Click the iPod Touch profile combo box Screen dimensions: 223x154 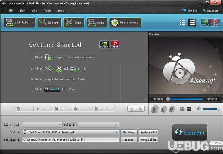click(x=70, y=132)
